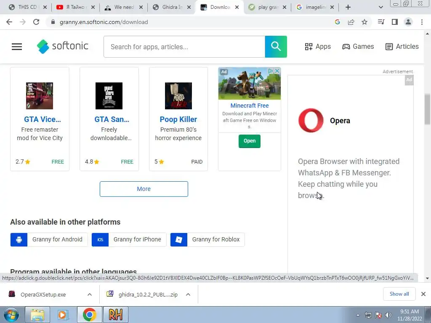Switch to the 'play gran' tab
The height and width of the screenshot is (323, 431).
(268, 7)
